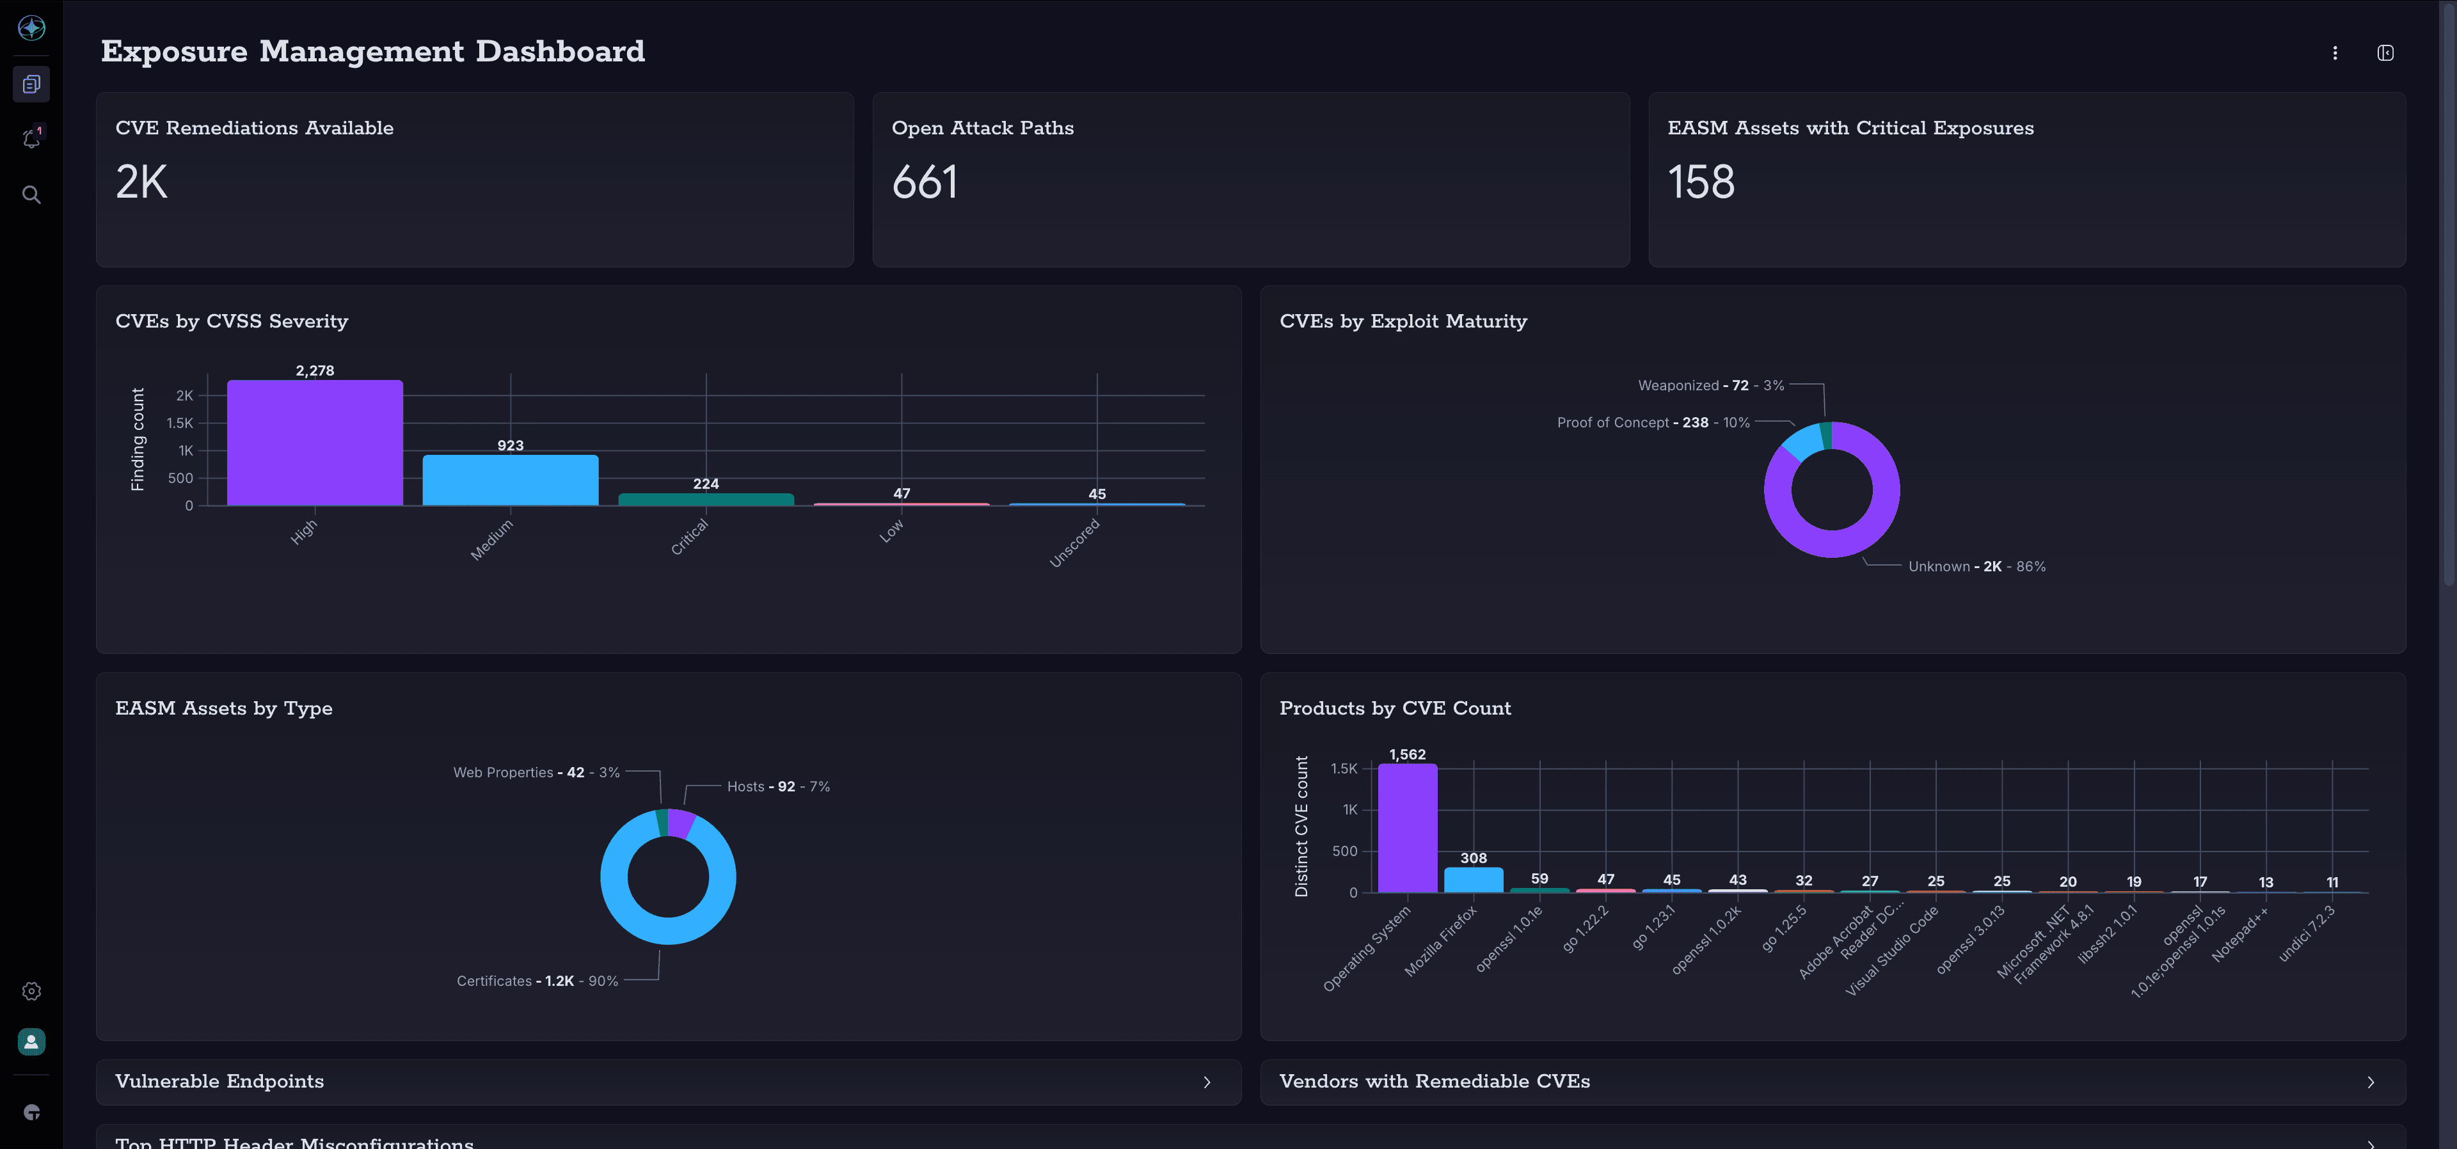Open the search magnifier in sidebar
Viewport: 2457px width, 1149px height.
coord(31,194)
